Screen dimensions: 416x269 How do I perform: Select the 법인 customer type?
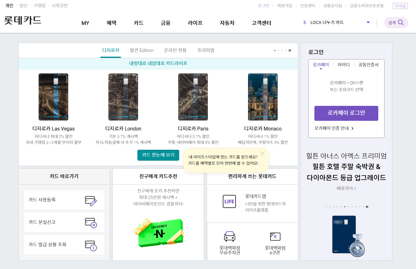23,6
